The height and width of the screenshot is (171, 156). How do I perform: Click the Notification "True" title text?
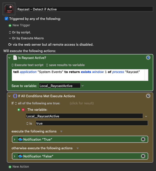click(x=38, y=139)
